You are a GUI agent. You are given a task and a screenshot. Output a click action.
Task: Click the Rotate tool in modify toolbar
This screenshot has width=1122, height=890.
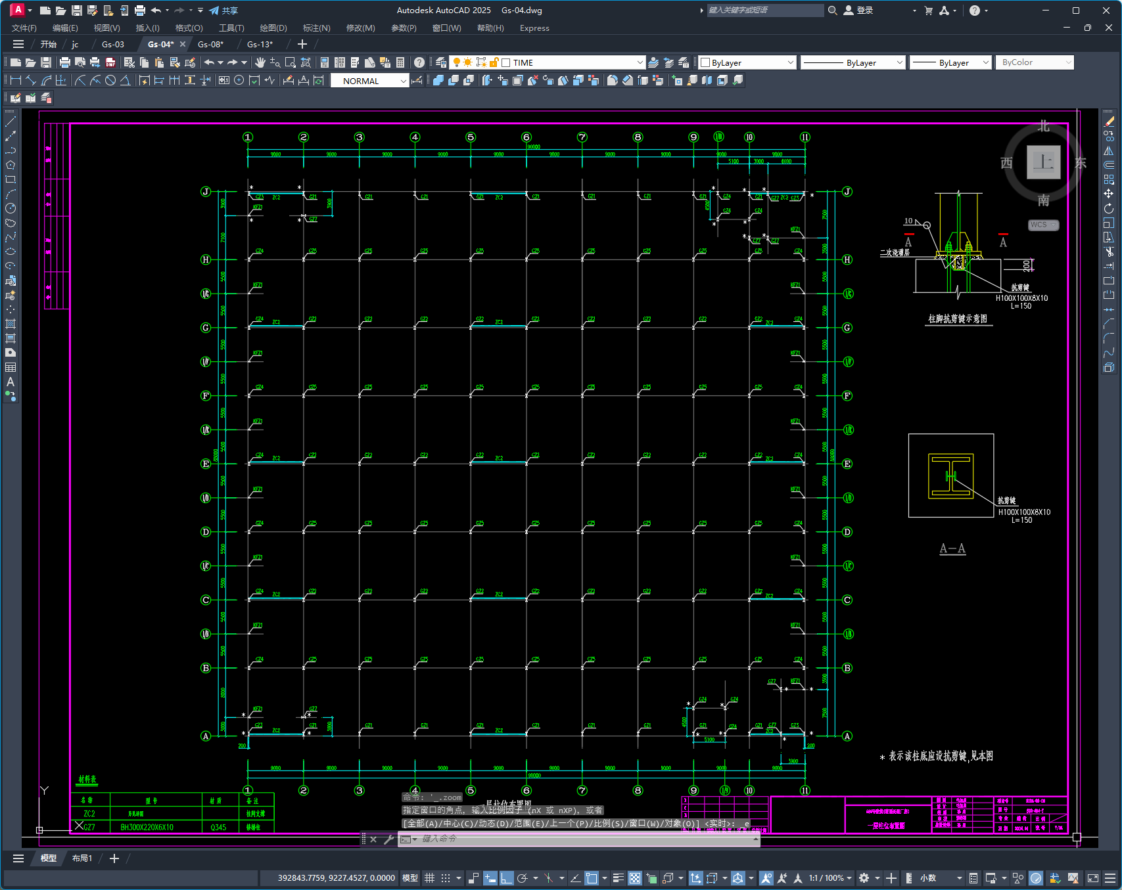(1109, 208)
